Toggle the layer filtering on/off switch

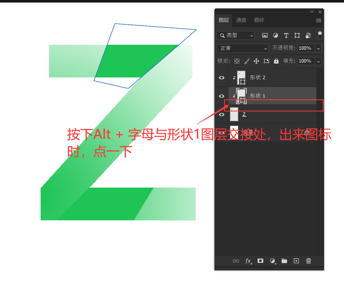pos(320,35)
